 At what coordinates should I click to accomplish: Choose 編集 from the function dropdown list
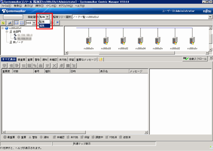[x=44, y=26]
